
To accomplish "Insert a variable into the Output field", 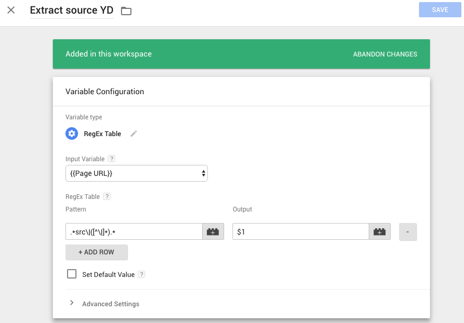I will point(380,232).
